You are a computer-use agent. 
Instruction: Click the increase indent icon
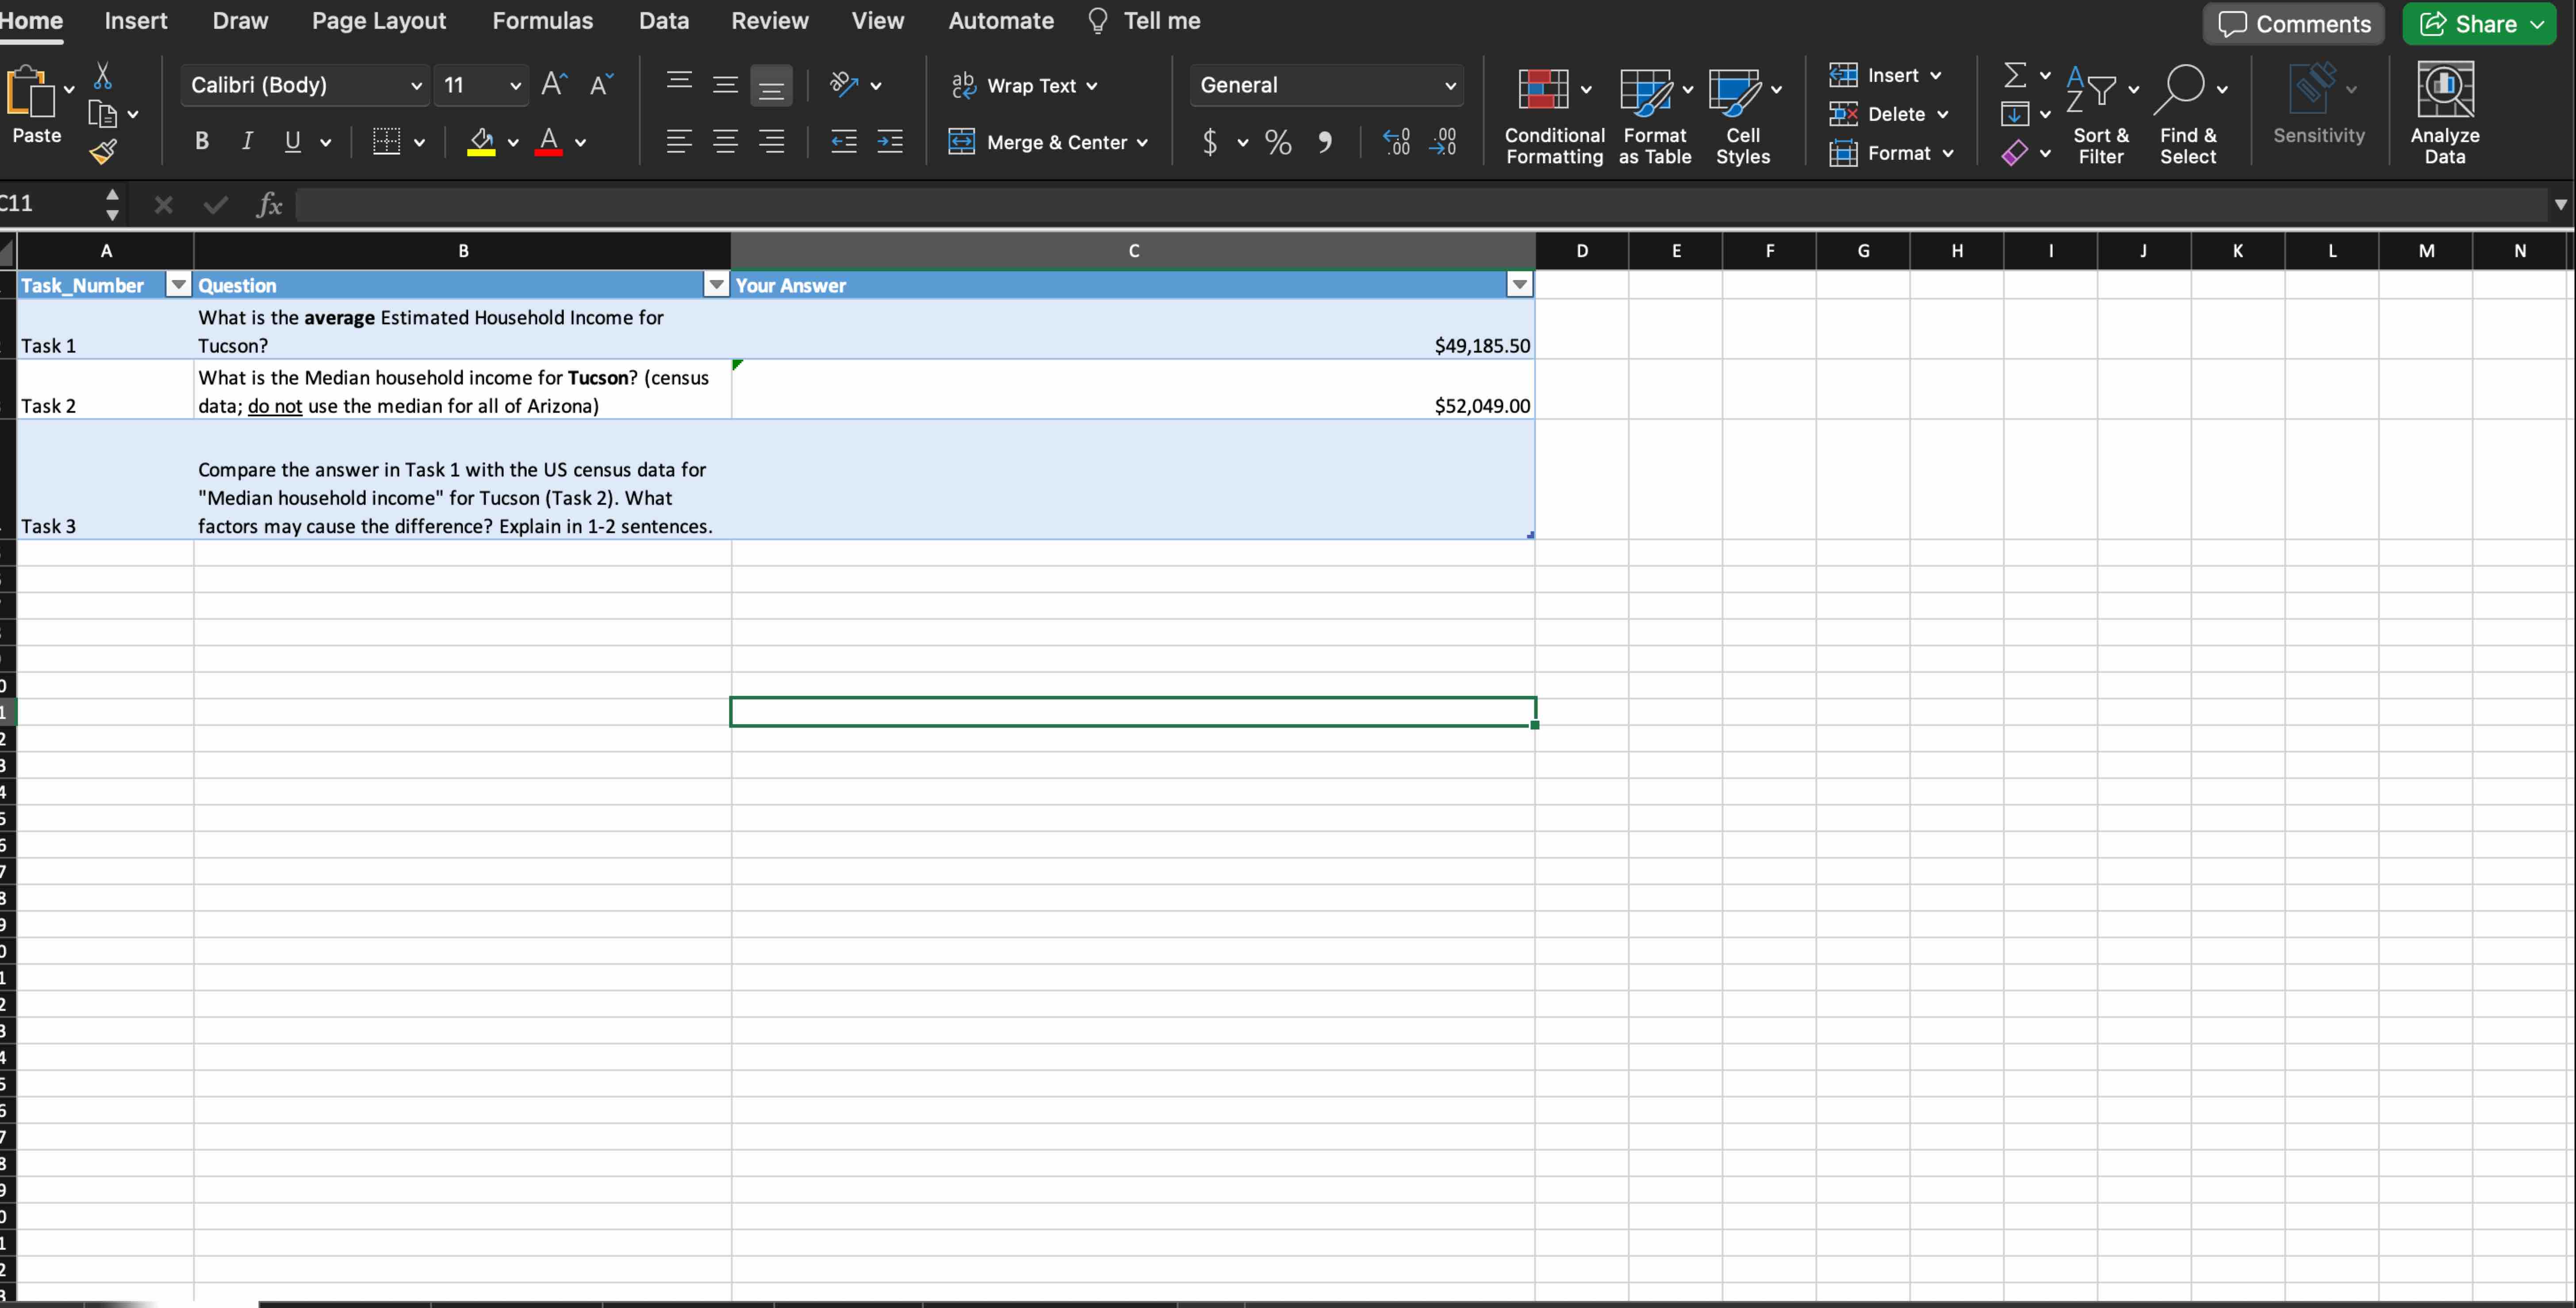(889, 142)
